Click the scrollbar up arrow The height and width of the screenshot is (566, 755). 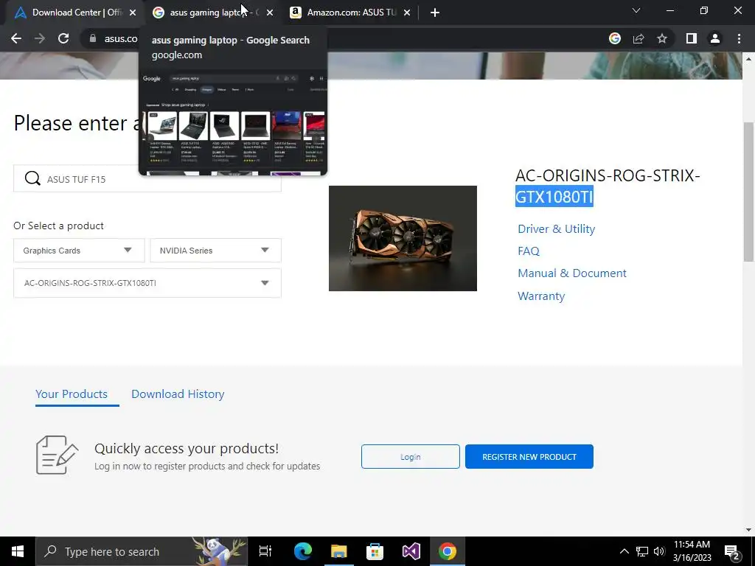coord(748,59)
